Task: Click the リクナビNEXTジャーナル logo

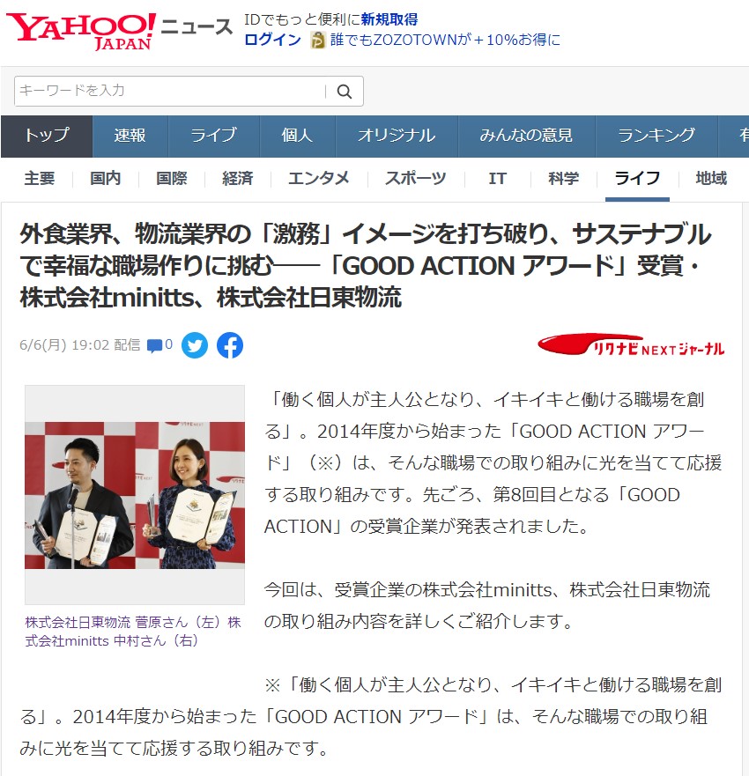Action: pos(631,346)
